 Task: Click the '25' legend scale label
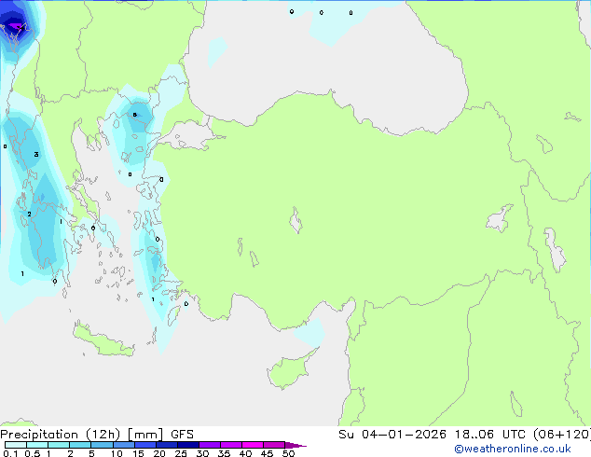coord(181,453)
